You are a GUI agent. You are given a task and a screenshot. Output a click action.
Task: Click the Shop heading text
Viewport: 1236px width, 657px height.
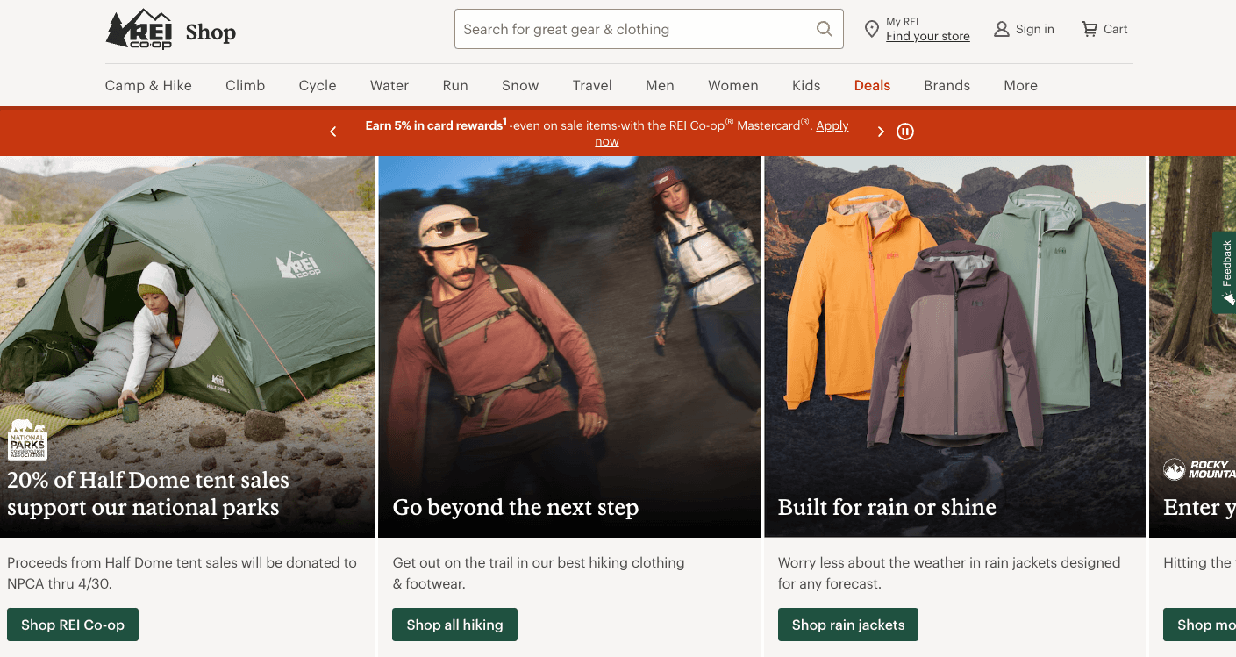(211, 32)
